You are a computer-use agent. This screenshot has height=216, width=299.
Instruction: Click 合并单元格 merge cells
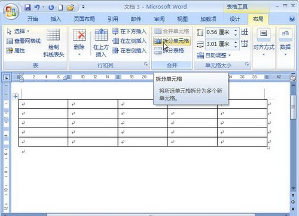tap(172, 31)
